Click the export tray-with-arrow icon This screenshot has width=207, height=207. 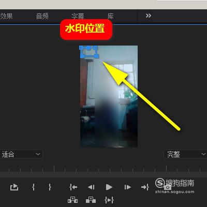point(14,187)
